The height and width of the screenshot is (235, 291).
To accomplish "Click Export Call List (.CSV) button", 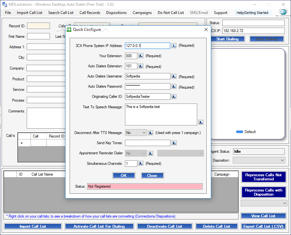I will tap(263, 226).
